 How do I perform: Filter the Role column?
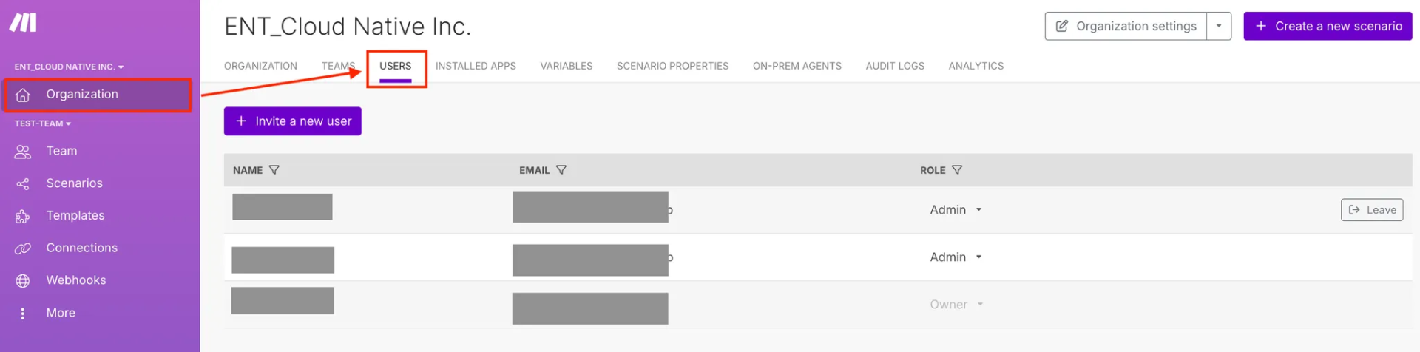[x=957, y=170]
